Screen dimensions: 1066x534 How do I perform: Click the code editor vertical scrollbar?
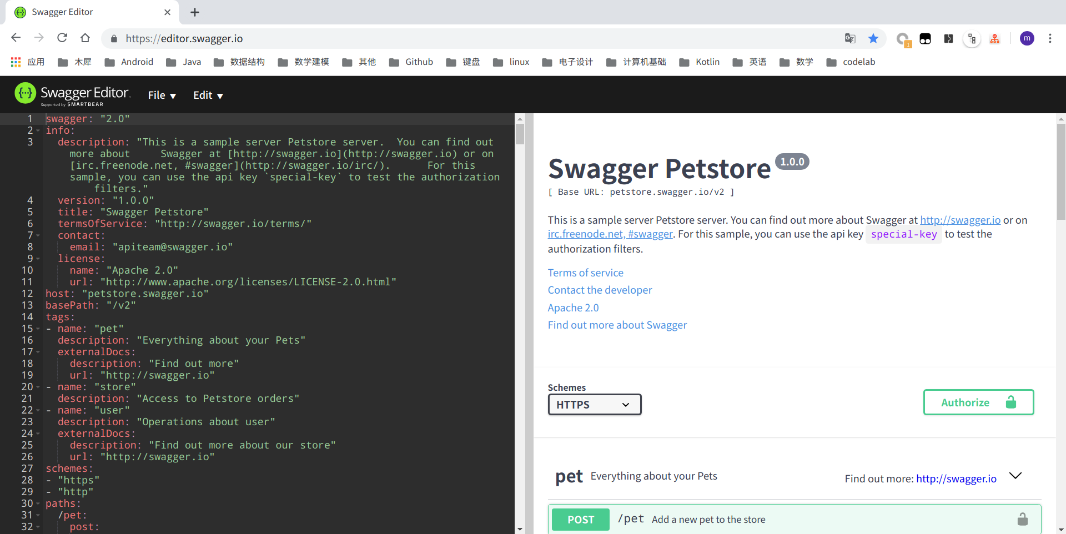click(x=520, y=134)
